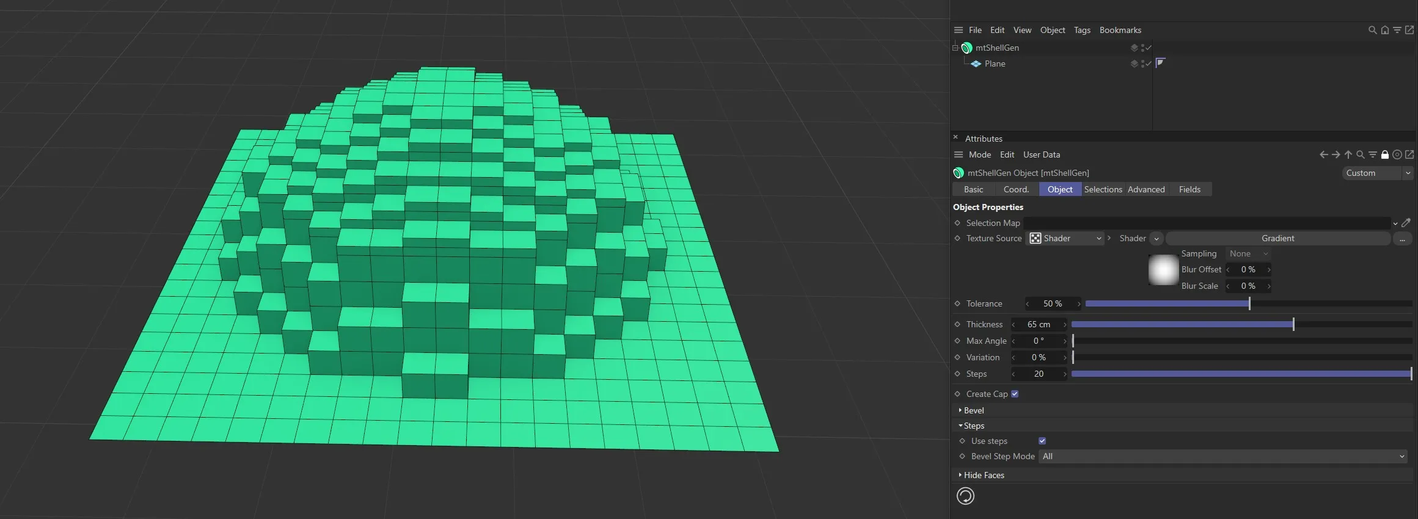This screenshot has height=519, width=1418.
Task: Expand the Bevel section
Action: click(973, 410)
